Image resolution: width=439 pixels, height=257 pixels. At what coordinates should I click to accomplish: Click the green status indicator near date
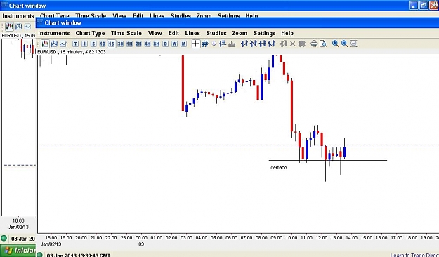click(4, 238)
